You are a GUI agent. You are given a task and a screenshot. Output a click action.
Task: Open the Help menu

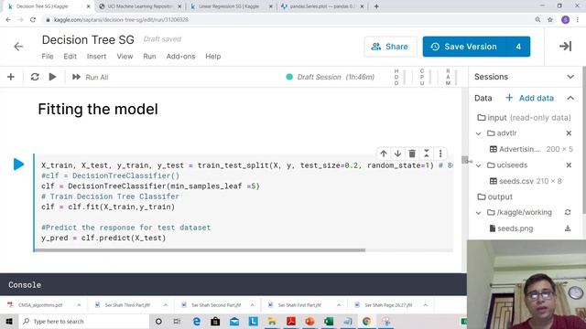pos(213,57)
